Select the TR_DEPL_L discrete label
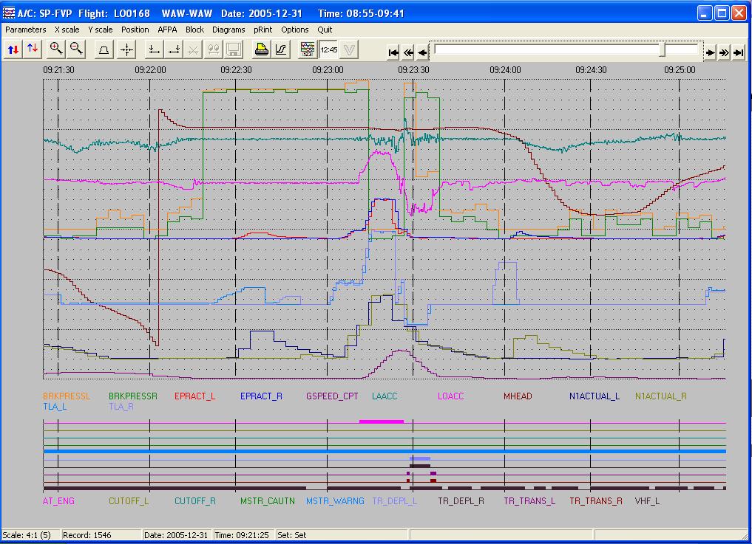 tap(394, 501)
